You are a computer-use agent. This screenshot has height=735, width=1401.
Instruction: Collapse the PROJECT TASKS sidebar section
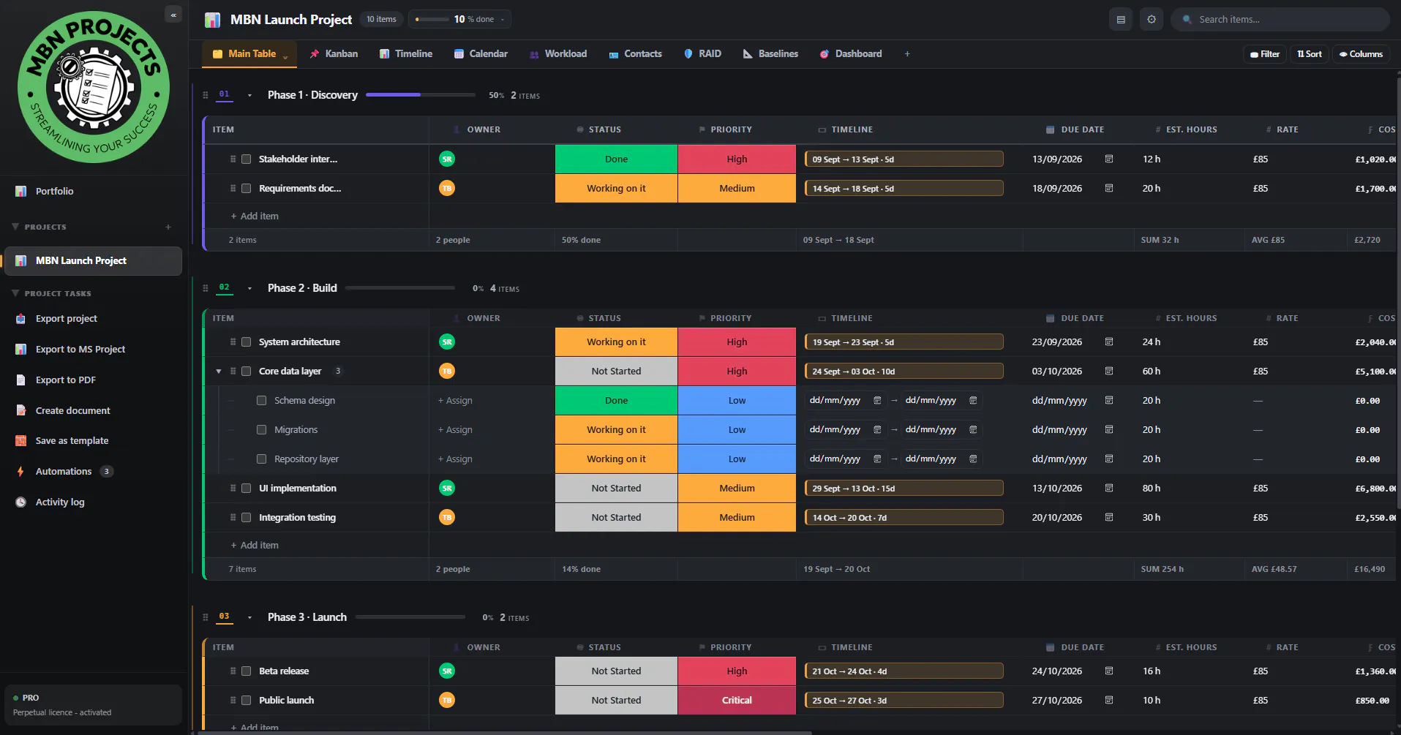(15, 293)
